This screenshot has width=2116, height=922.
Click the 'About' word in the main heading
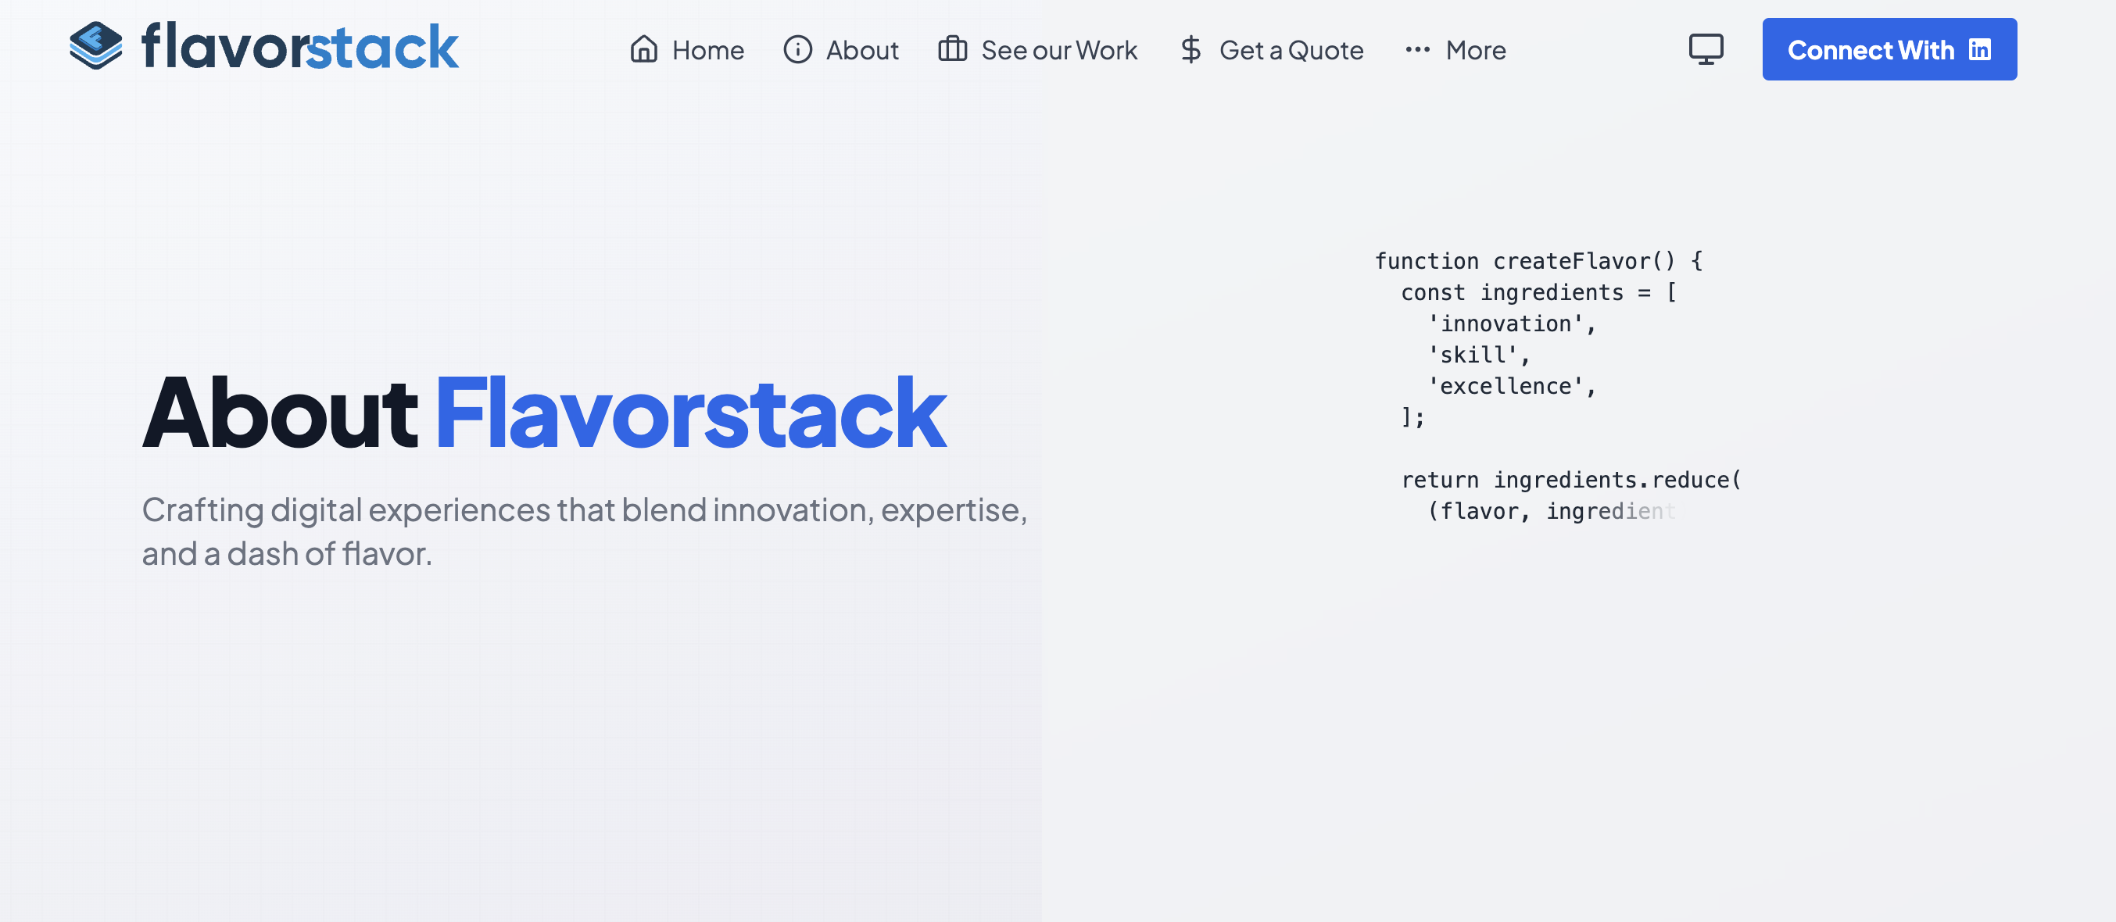[280, 411]
